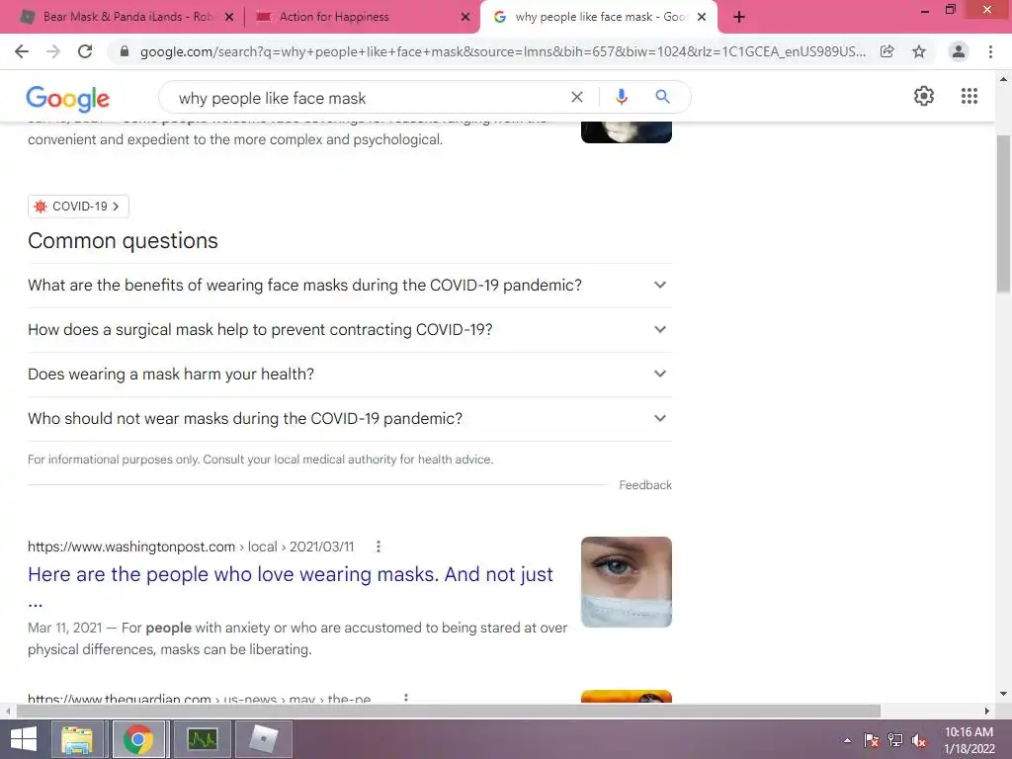Click the muted volume tray icon
Image resolution: width=1012 pixels, height=759 pixels.
pos(918,740)
